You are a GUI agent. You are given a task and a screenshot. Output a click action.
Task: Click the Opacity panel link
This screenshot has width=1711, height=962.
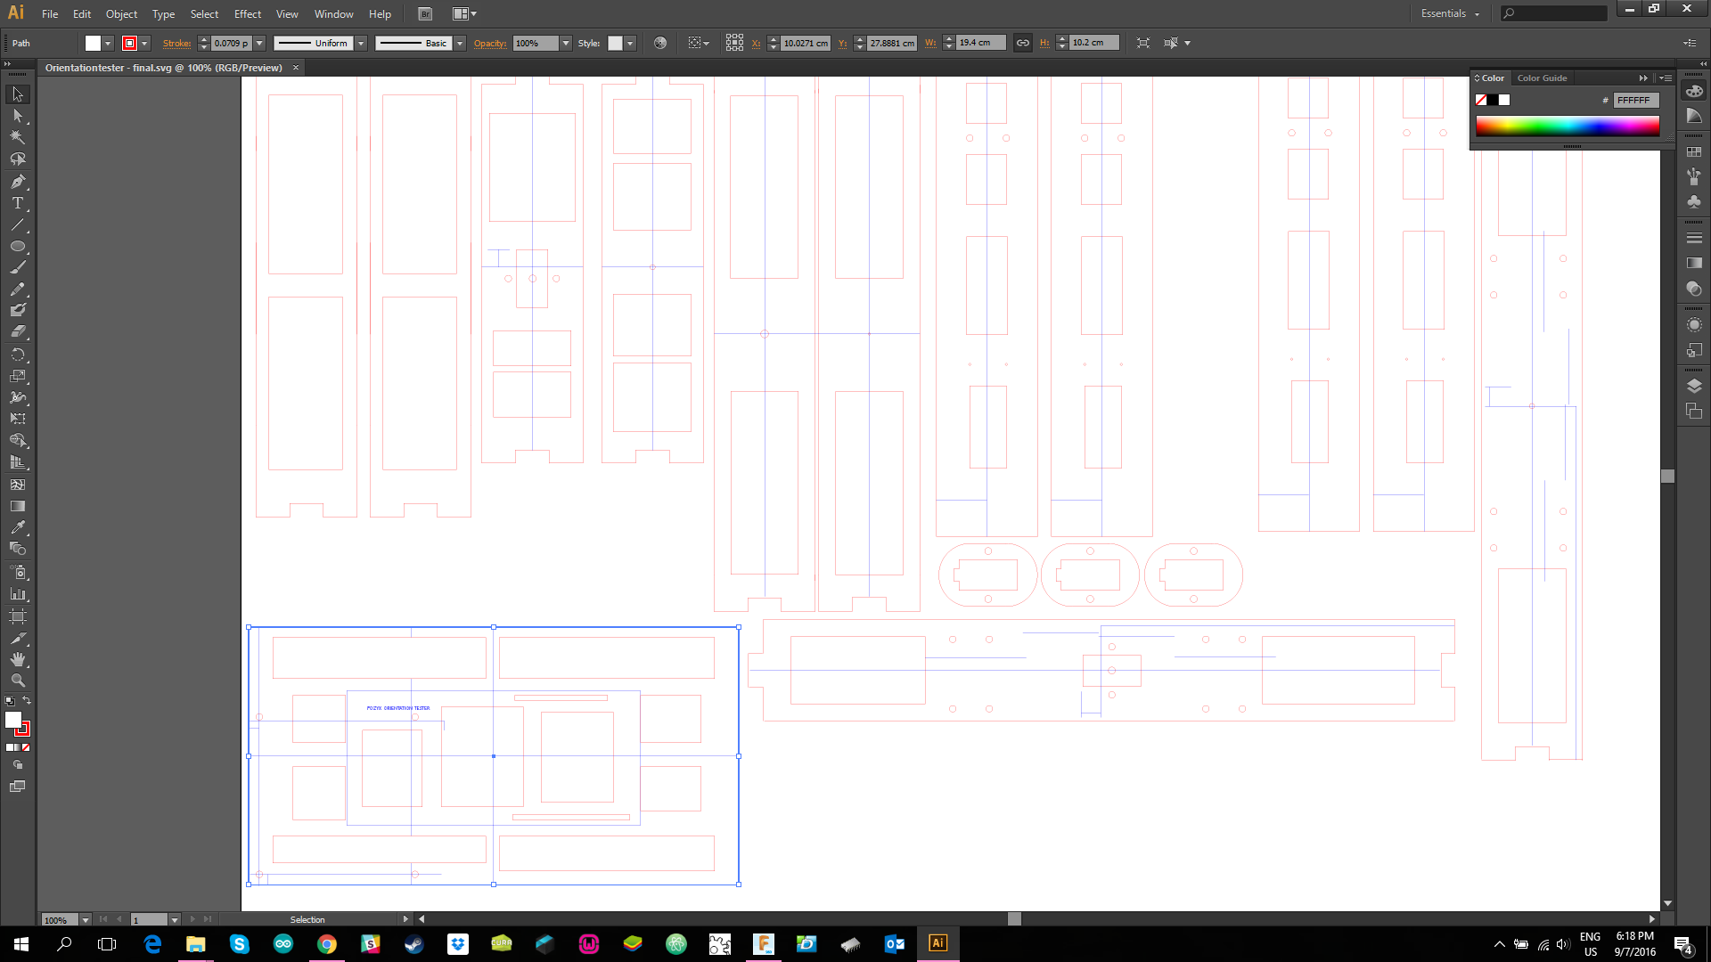pyautogui.click(x=489, y=43)
